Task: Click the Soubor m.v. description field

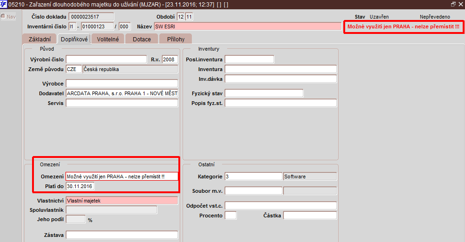Action: tap(310, 191)
